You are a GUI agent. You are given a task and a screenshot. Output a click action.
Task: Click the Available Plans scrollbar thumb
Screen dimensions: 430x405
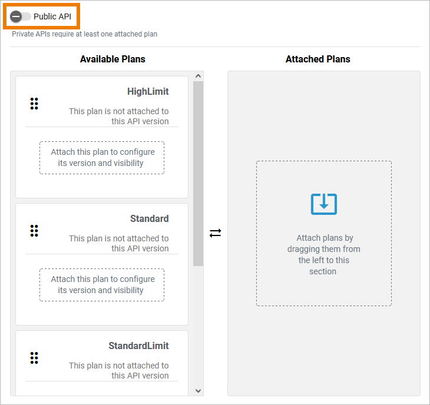pyautogui.click(x=198, y=174)
